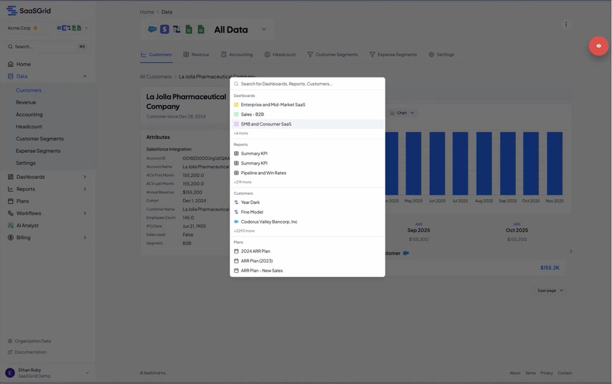612x384 pixels.
Task: Click the Reports chart icon in sidebar
Action: [11, 189]
